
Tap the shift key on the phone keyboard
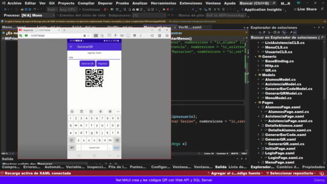72,140
